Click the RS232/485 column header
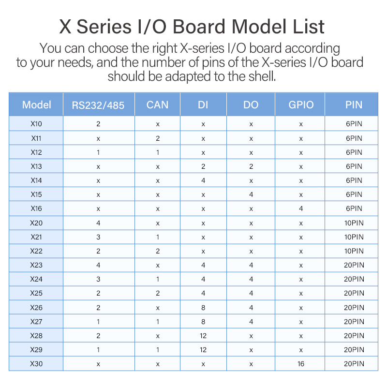This screenshot has width=387, height=387. [98, 105]
